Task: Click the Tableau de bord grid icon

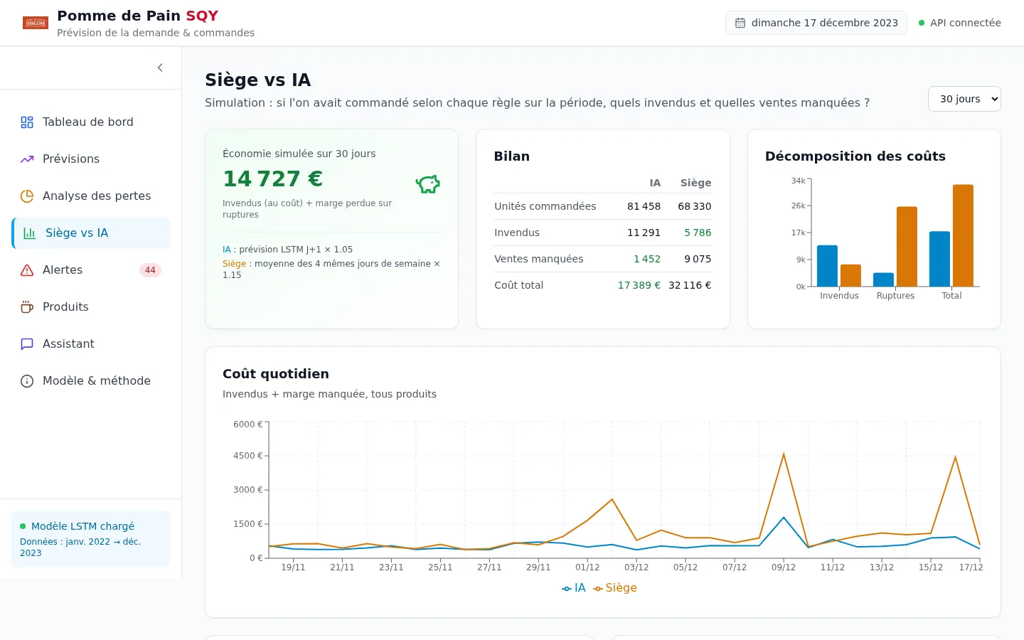Action: coord(27,122)
